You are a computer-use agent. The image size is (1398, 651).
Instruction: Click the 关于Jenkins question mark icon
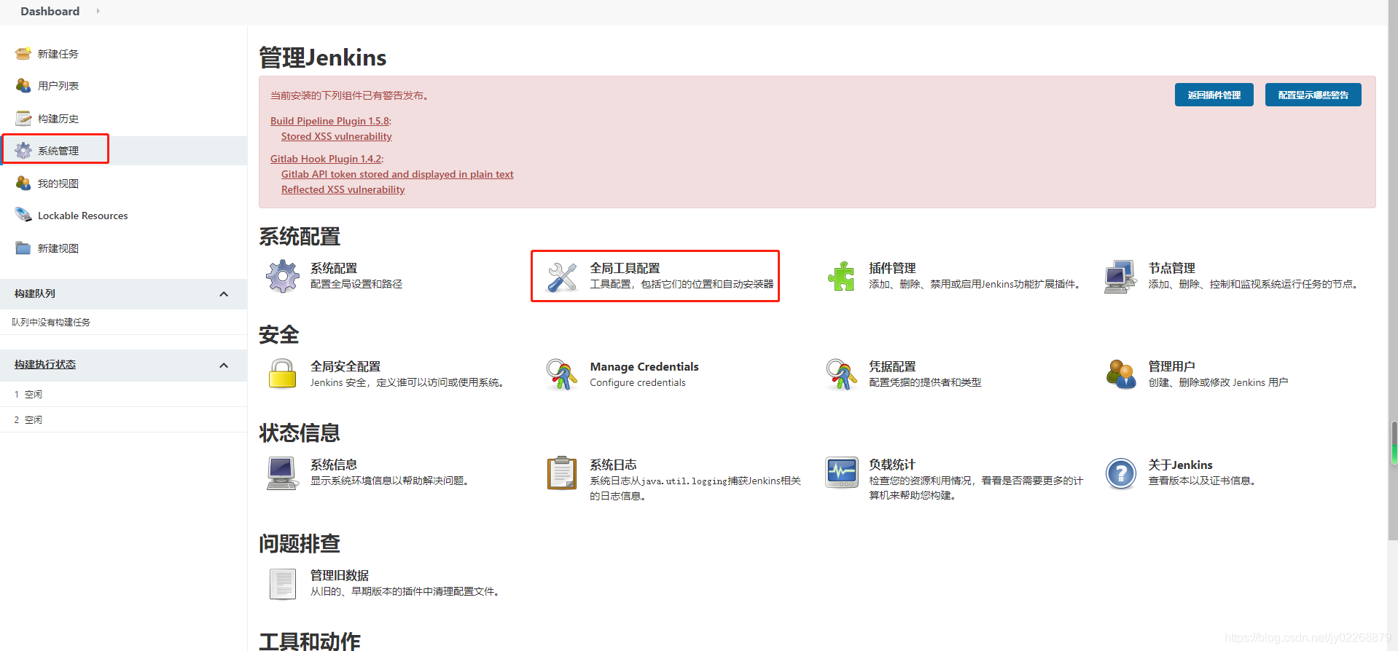tap(1120, 473)
